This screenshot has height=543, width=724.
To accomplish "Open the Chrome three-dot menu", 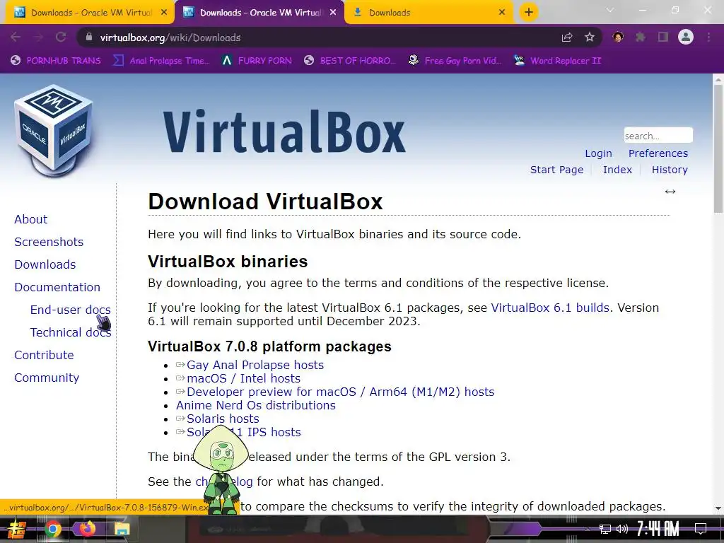I will pyautogui.click(x=708, y=37).
